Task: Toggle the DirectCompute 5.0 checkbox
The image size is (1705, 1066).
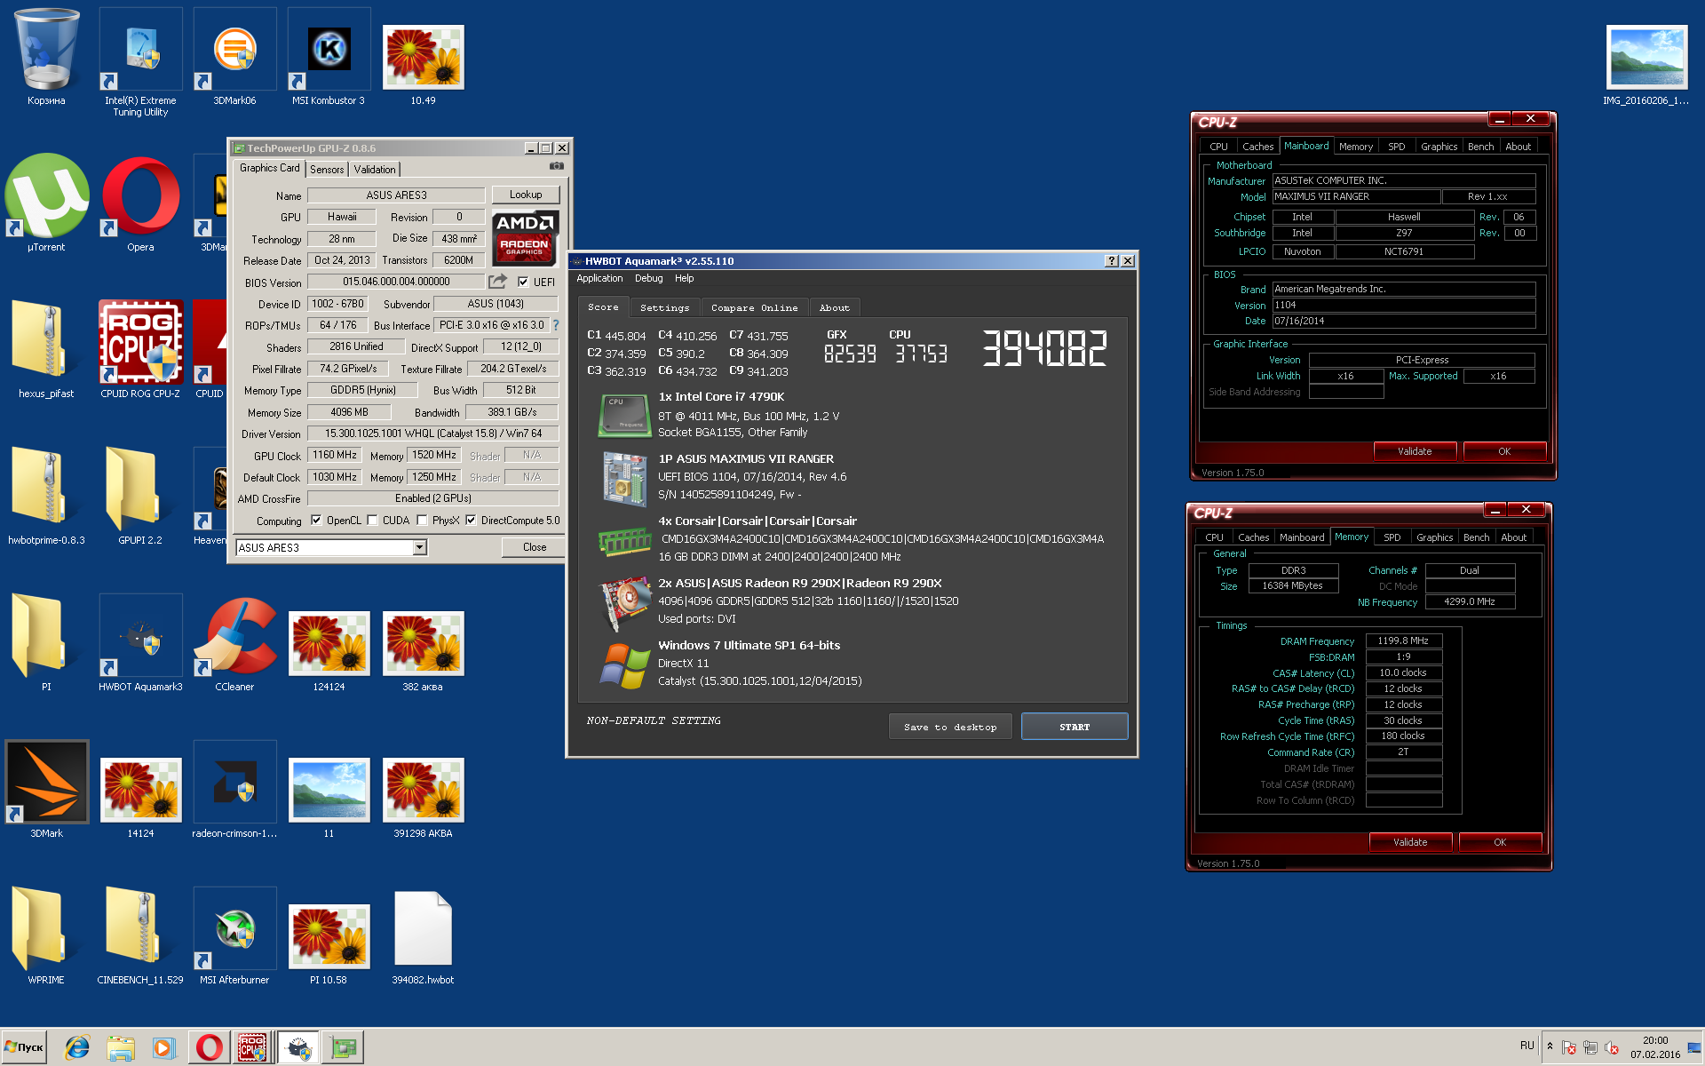Action: point(471,521)
